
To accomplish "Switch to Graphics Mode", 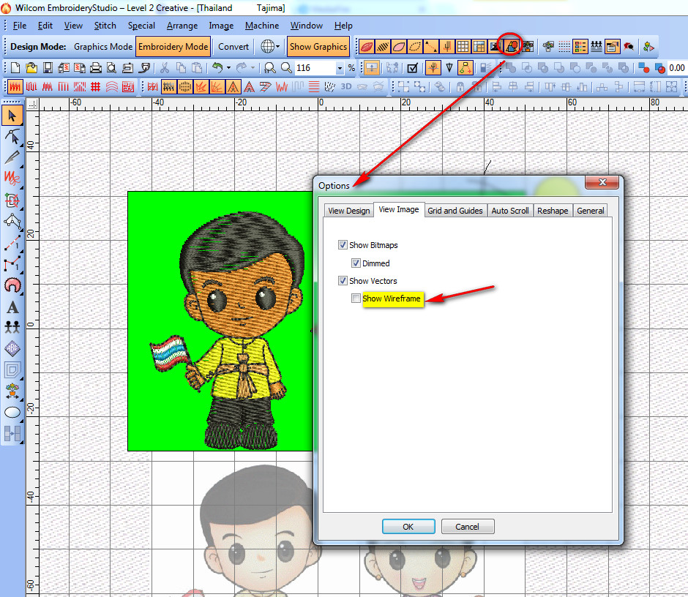I will [103, 47].
